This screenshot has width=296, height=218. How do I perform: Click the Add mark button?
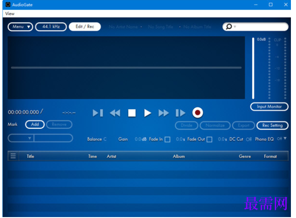[x=35, y=125]
